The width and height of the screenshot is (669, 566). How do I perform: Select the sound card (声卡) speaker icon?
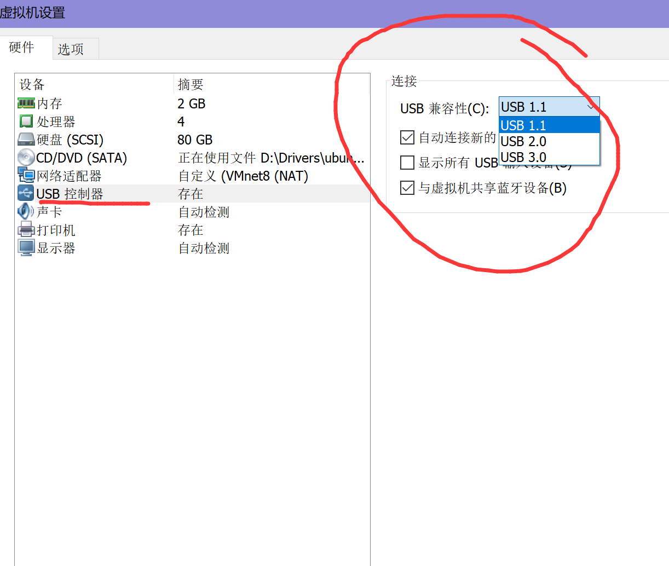coord(26,211)
